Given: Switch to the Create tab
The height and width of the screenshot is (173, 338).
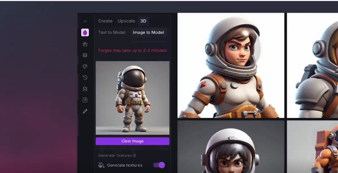Looking at the screenshot, I should [x=105, y=21].
